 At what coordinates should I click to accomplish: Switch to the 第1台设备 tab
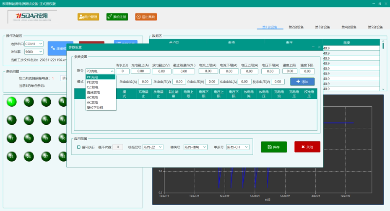[x=270, y=27]
